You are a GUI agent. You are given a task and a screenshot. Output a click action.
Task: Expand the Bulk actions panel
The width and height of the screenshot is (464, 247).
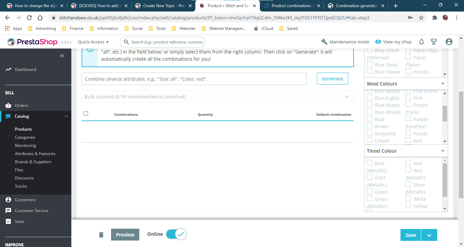tap(217, 97)
